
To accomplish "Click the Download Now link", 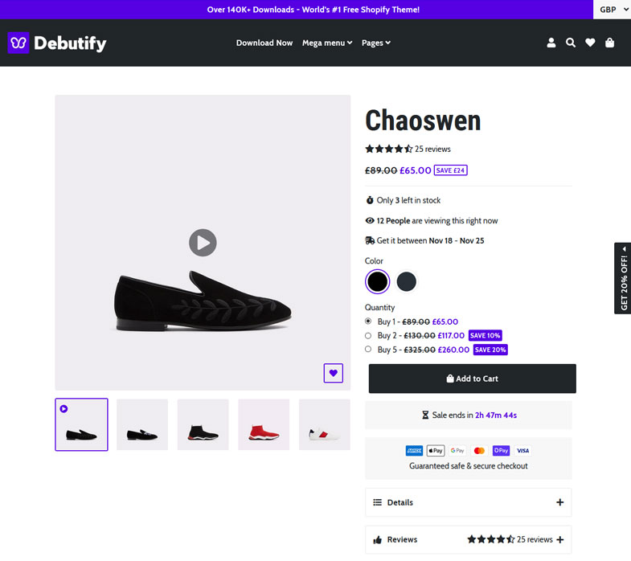I will pos(264,43).
